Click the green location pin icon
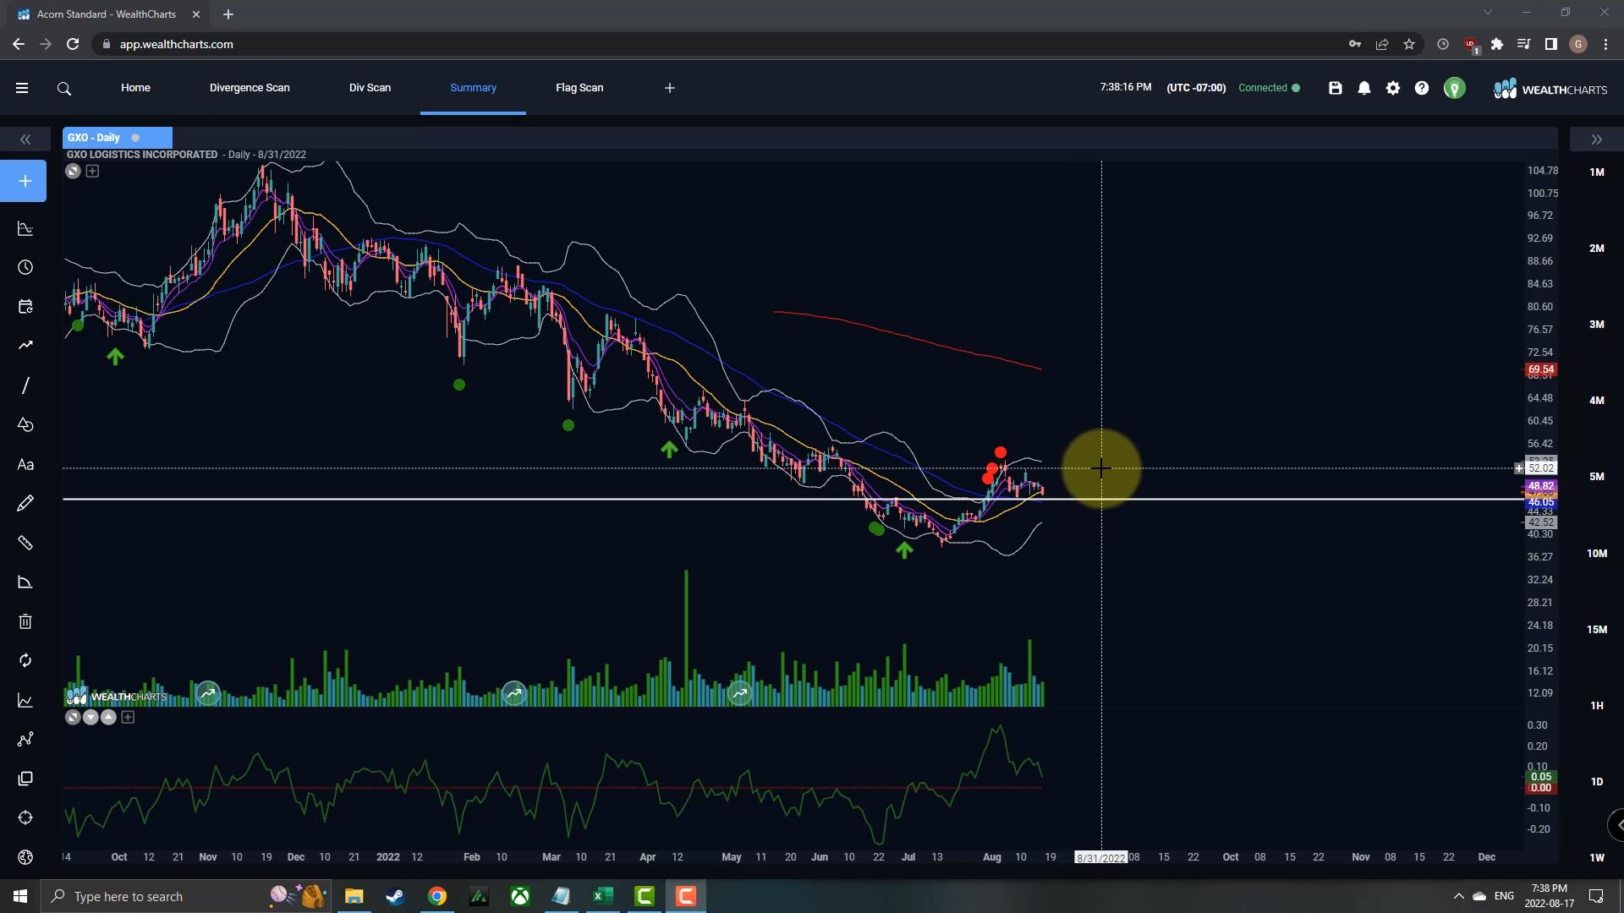Image resolution: width=1624 pixels, height=913 pixels. (1454, 88)
